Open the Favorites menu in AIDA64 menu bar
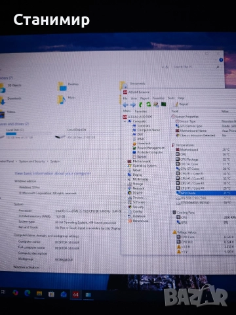This screenshot has height=315, width=236. [158, 98]
